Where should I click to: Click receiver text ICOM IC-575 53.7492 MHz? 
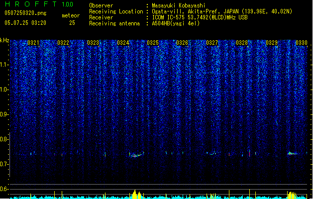(x=200, y=17)
